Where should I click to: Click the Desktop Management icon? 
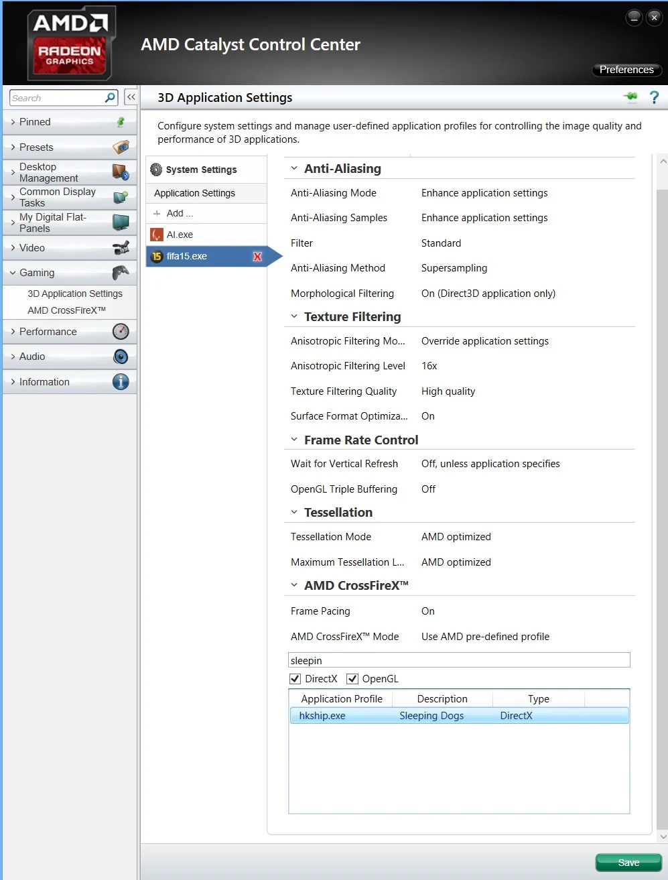[121, 172]
